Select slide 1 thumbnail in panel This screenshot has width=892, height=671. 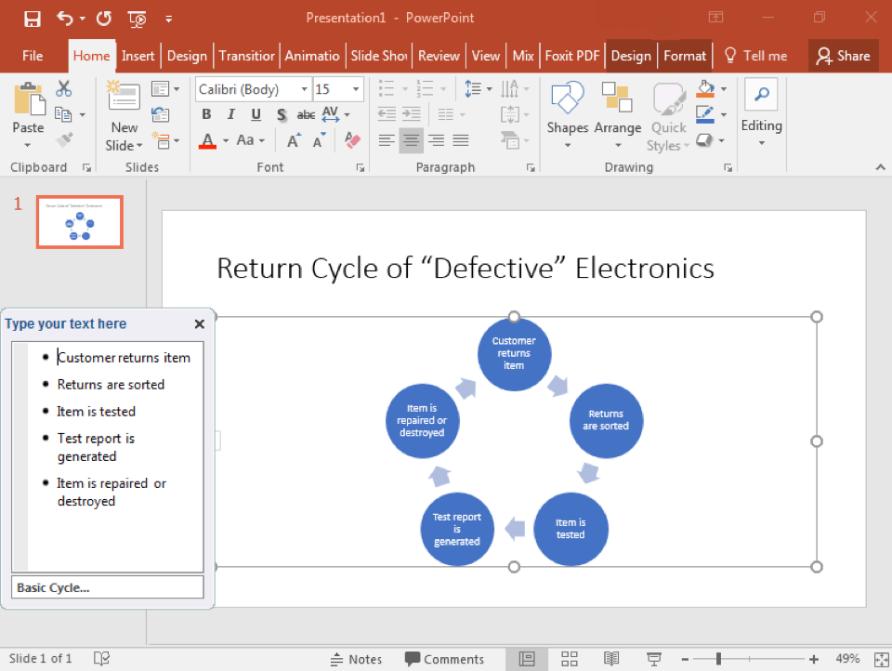point(79,221)
